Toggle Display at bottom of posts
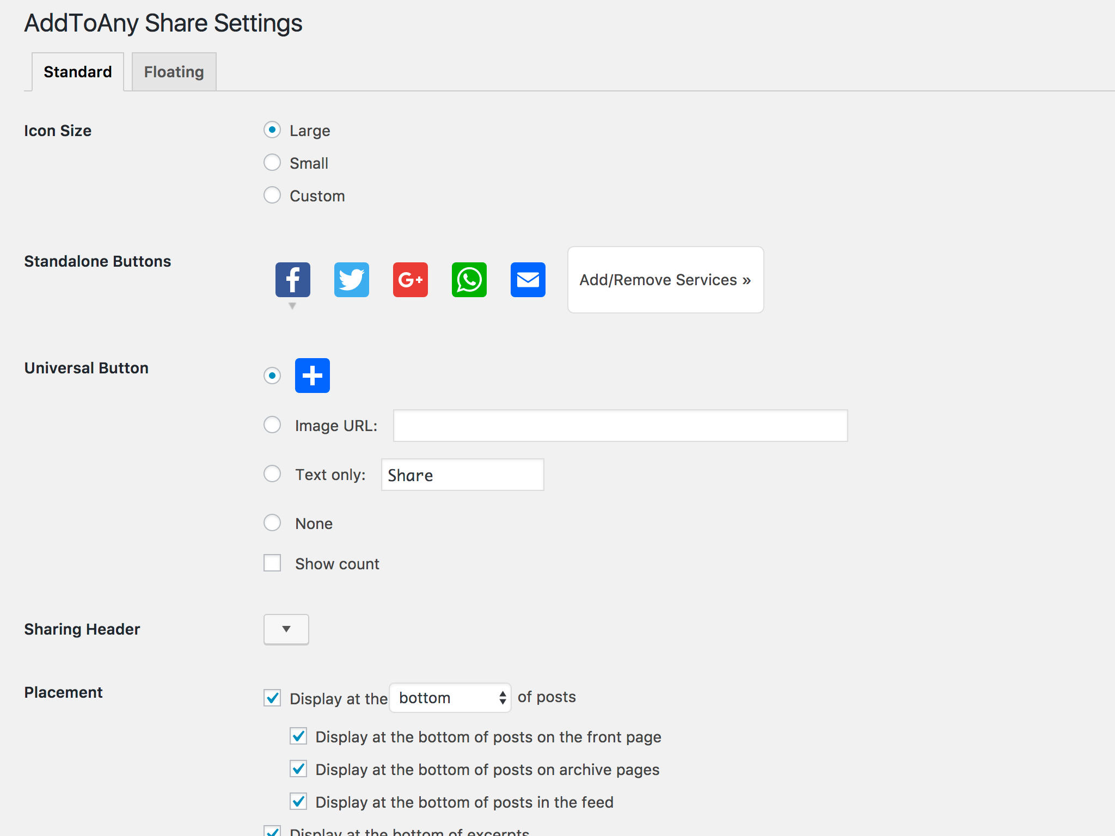1115x836 pixels. click(272, 697)
